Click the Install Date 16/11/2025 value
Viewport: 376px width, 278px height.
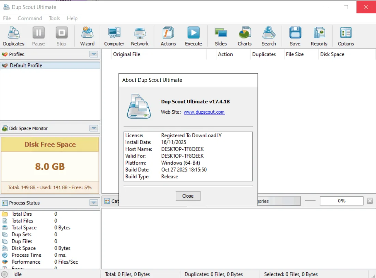(x=173, y=142)
